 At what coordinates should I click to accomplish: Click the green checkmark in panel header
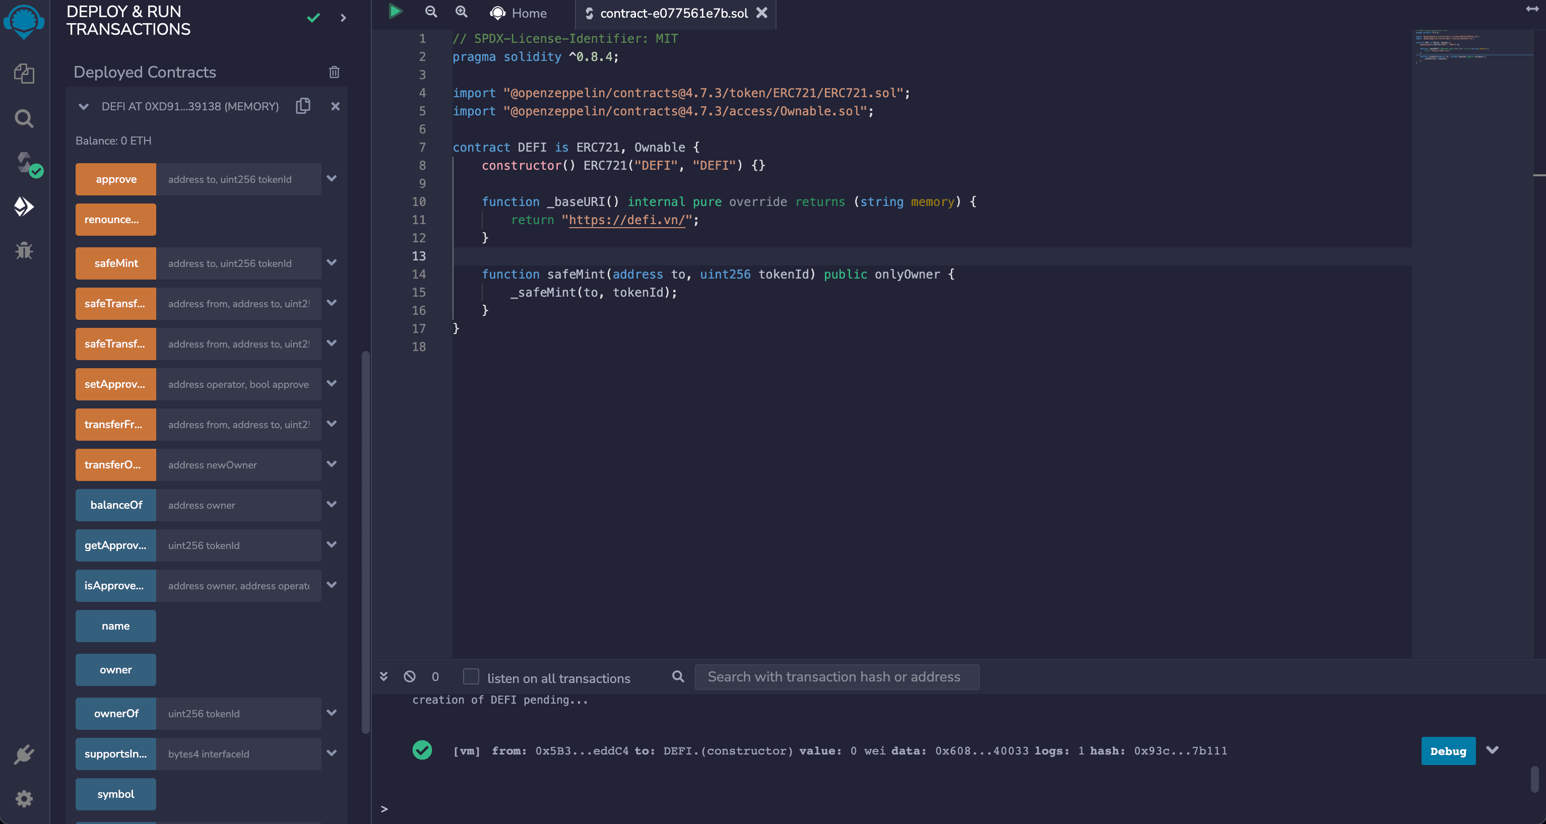(x=313, y=18)
